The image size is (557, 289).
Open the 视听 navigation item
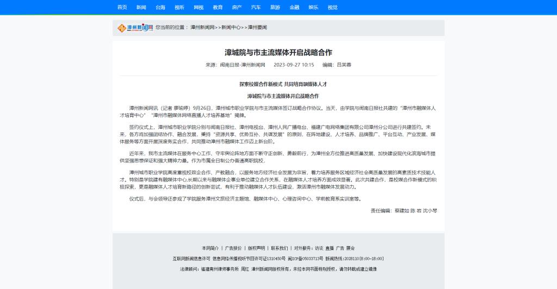tap(180, 8)
